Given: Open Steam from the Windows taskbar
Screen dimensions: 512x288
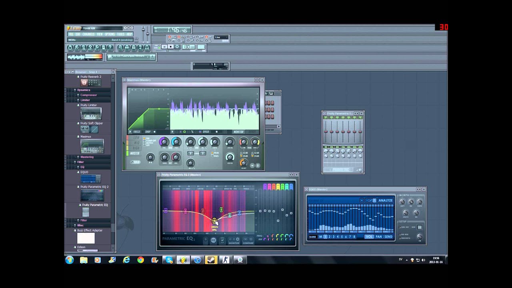Looking at the screenshot, I should click(211, 260).
